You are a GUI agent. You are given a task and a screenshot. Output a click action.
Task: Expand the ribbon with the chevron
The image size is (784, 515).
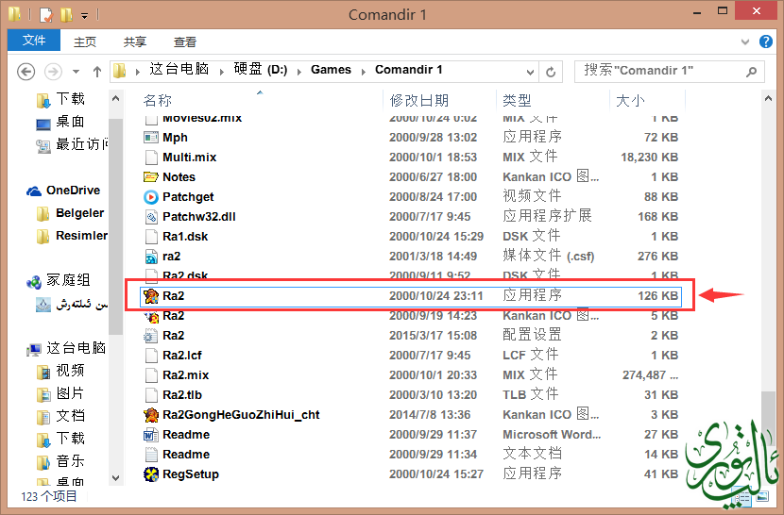(x=745, y=42)
